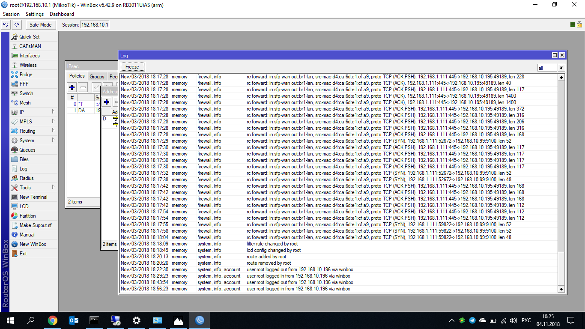Open the Switch section
Image resolution: width=585 pixels, height=329 pixels.
(34, 93)
